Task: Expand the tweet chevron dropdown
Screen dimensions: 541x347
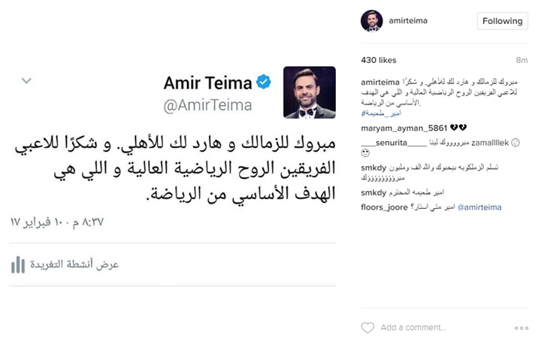Action: pyautogui.click(x=26, y=80)
